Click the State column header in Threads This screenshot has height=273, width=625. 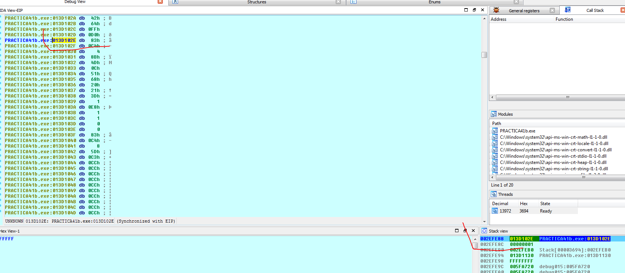545,204
